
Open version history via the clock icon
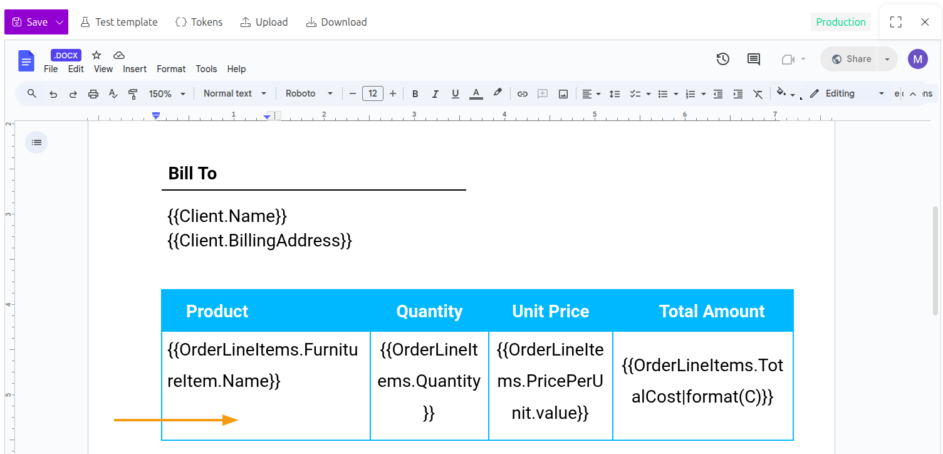pyautogui.click(x=722, y=58)
